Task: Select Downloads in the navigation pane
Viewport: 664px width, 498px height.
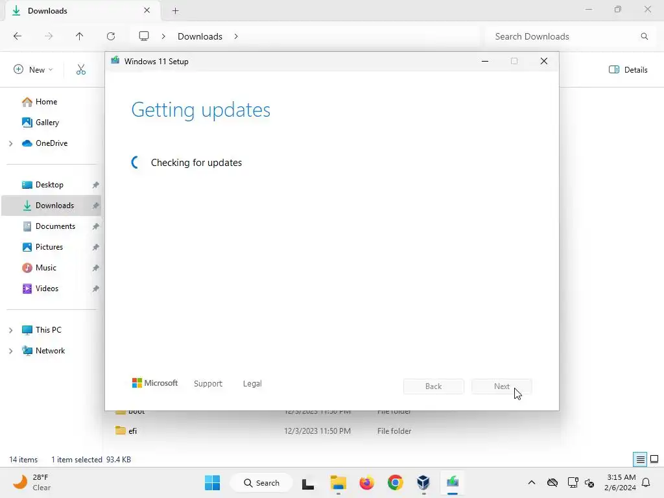Action: pos(51,206)
